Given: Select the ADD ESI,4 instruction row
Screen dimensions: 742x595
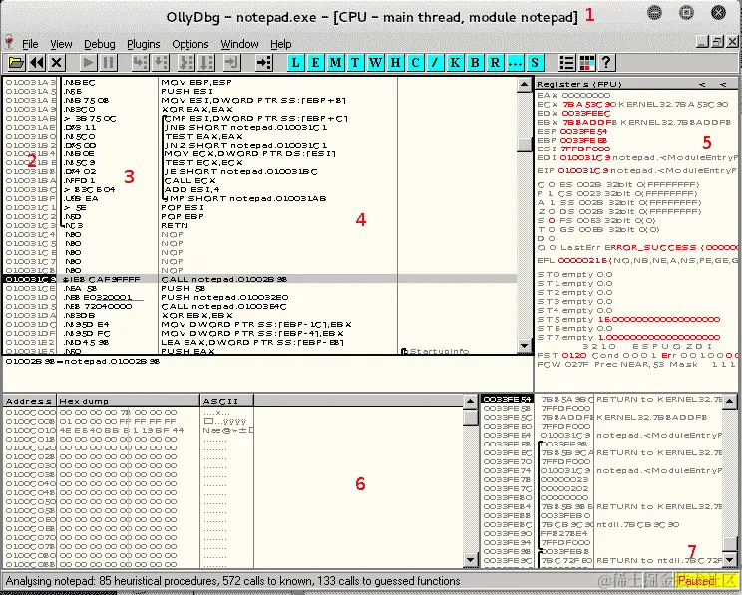Looking at the screenshot, I should click(259, 189).
